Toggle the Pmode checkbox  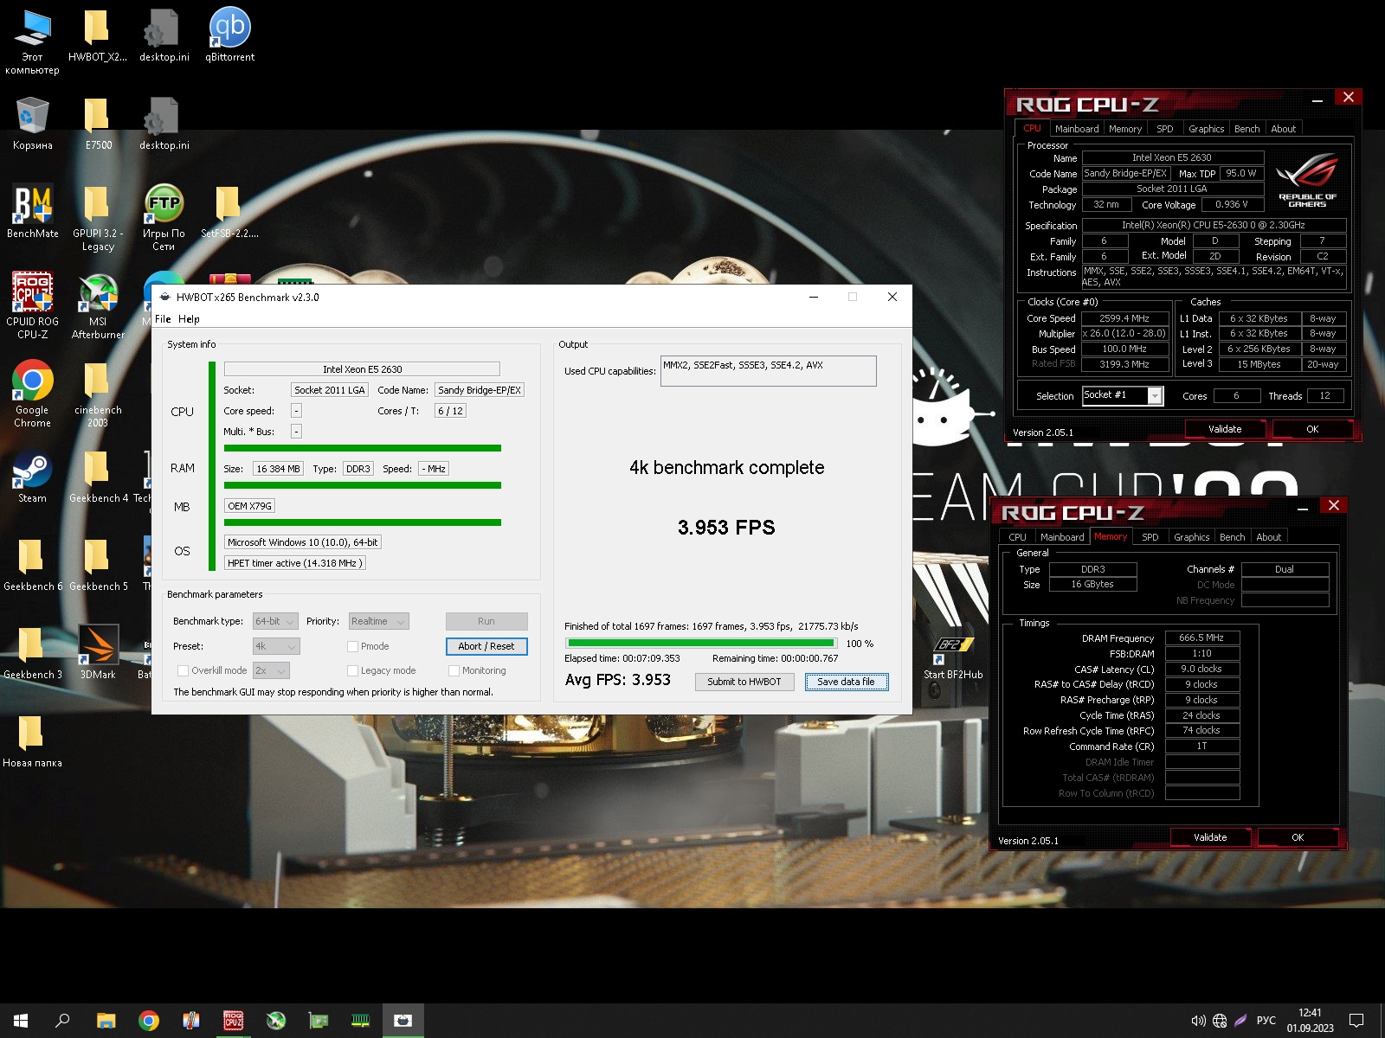(x=352, y=646)
